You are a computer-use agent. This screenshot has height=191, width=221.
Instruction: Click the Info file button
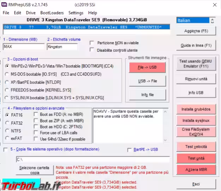click(x=148, y=95)
